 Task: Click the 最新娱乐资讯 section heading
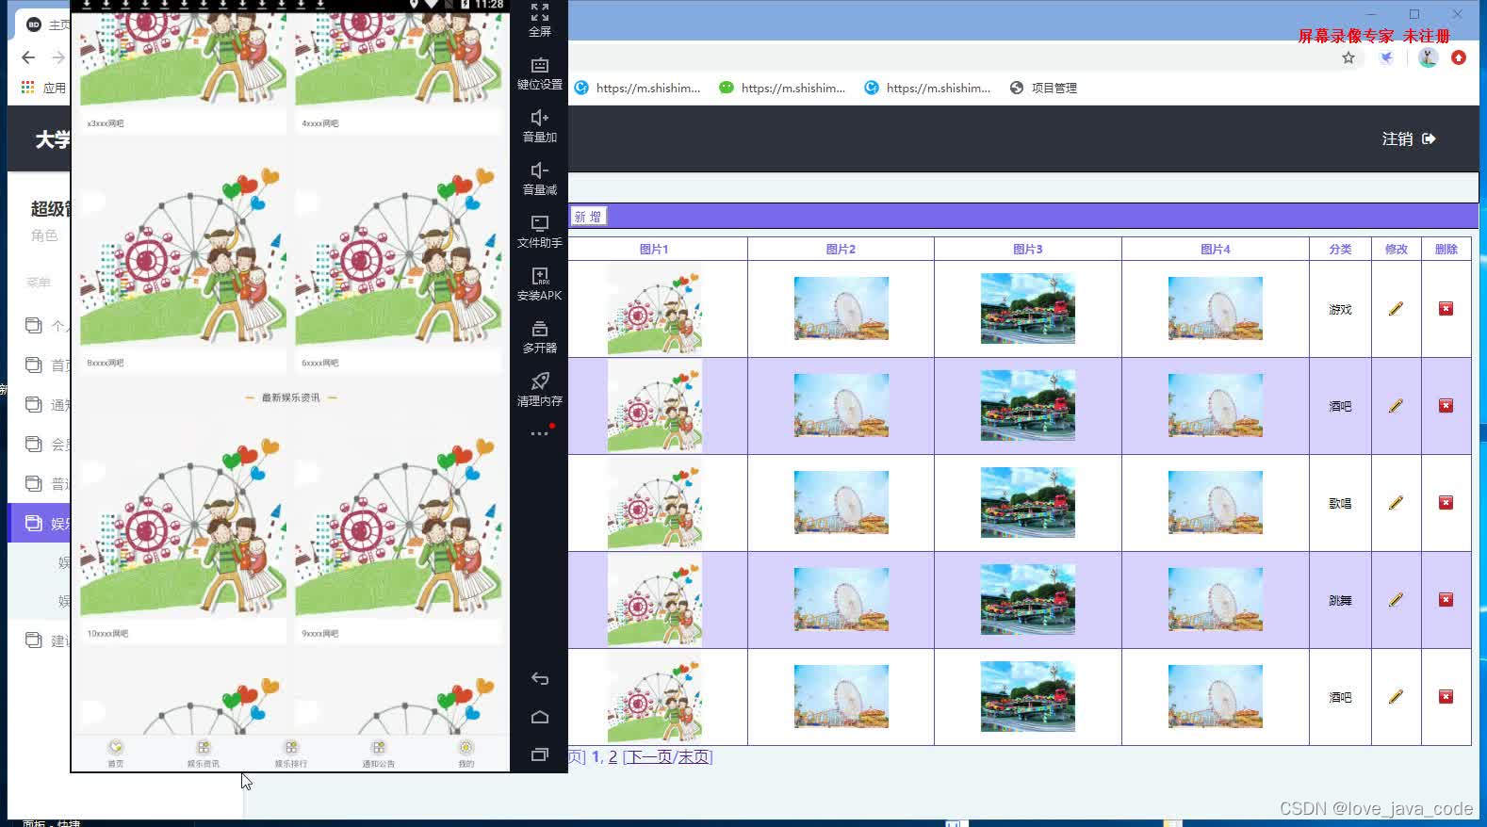tap(290, 397)
